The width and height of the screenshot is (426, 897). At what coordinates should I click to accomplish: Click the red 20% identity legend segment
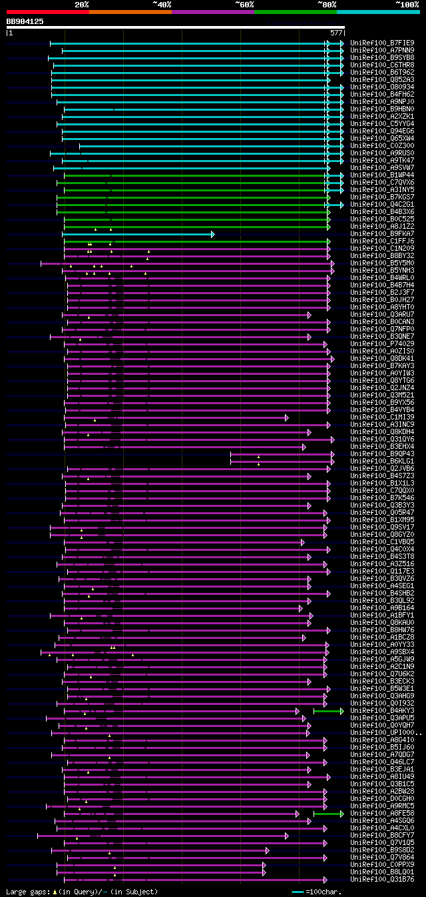pos(47,12)
